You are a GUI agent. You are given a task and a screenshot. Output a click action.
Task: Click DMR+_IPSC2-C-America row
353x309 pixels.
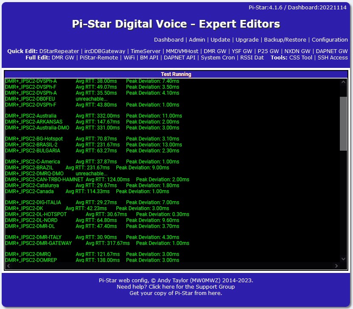[92, 162]
